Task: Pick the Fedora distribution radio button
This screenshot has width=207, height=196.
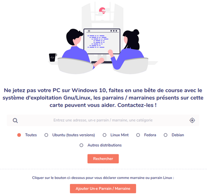Action: coord(138,135)
